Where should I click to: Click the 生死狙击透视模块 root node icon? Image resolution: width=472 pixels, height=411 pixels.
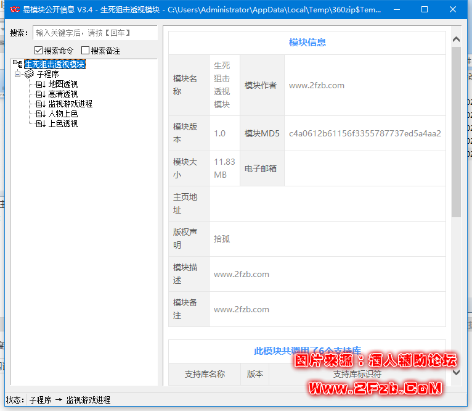click(x=17, y=64)
